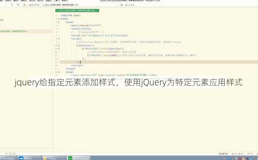Image resolution: width=258 pixels, height=160 pixels.
Task: Click the <title></title> code line
Action: [x=81, y=29]
